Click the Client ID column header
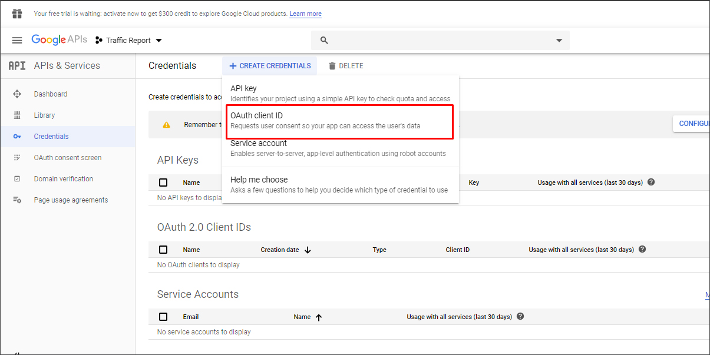710x355 pixels. [x=458, y=250]
